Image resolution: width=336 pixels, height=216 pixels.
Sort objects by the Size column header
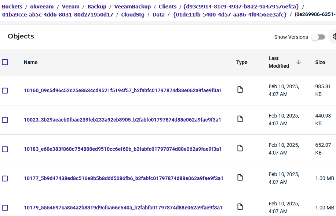point(320,62)
